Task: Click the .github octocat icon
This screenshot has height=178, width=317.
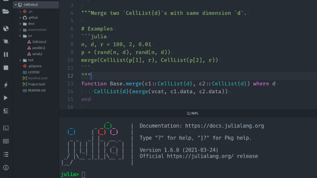Action: pyautogui.click(x=25, y=18)
